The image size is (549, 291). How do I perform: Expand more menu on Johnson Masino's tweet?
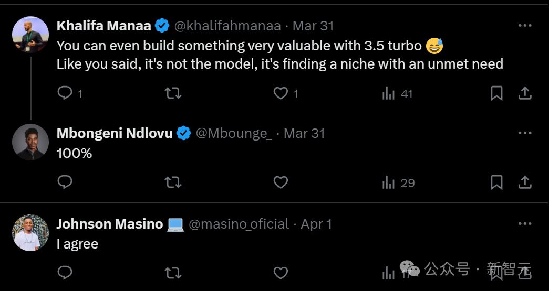(525, 224)
